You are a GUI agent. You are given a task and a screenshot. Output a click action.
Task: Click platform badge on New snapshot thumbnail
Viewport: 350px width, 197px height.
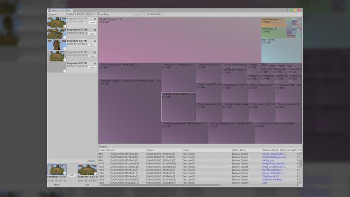[65, 173]
